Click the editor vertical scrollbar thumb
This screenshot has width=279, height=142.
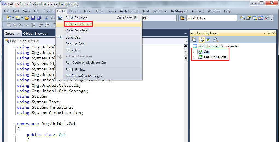click(186, 58)
